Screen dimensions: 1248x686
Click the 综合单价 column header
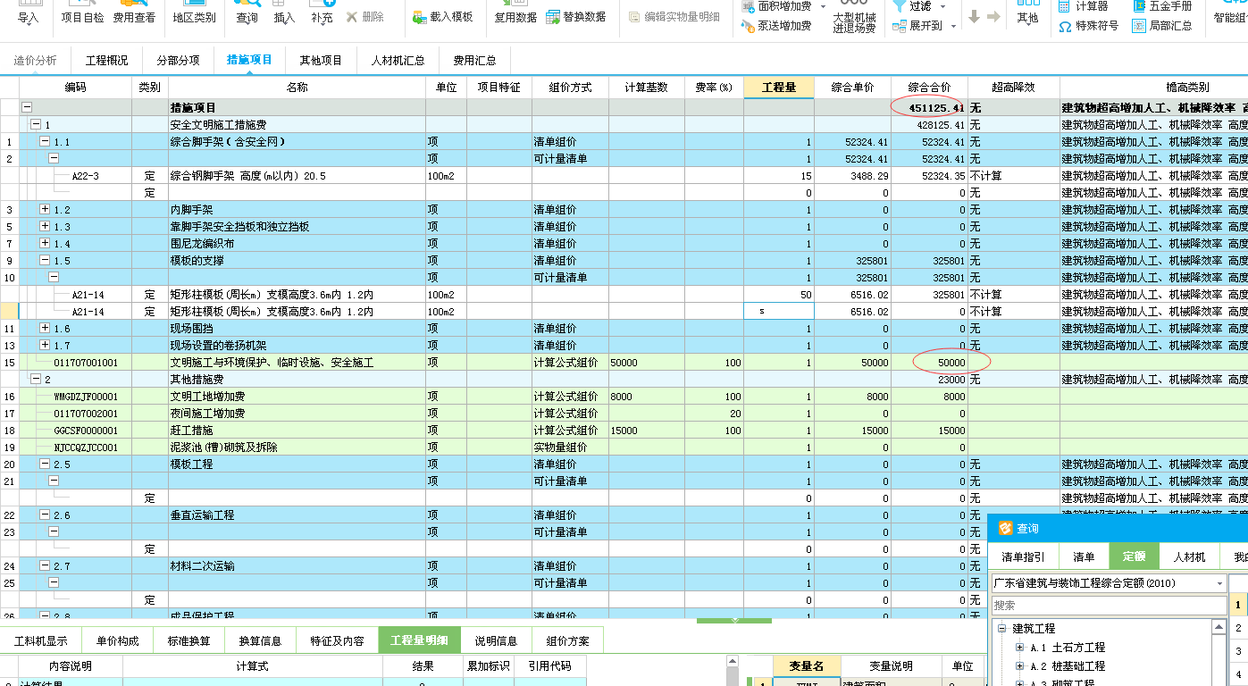point(852,88)
